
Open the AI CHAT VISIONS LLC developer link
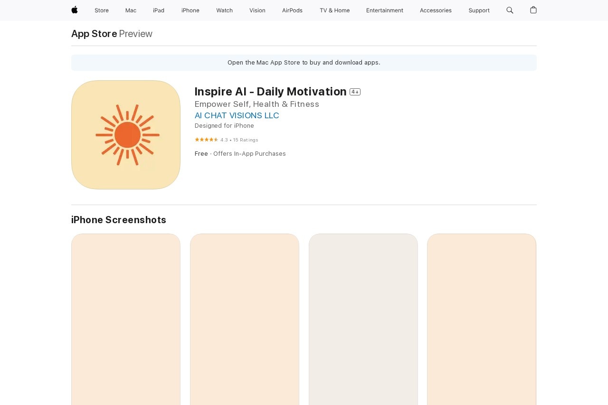(x=237, y=115)
